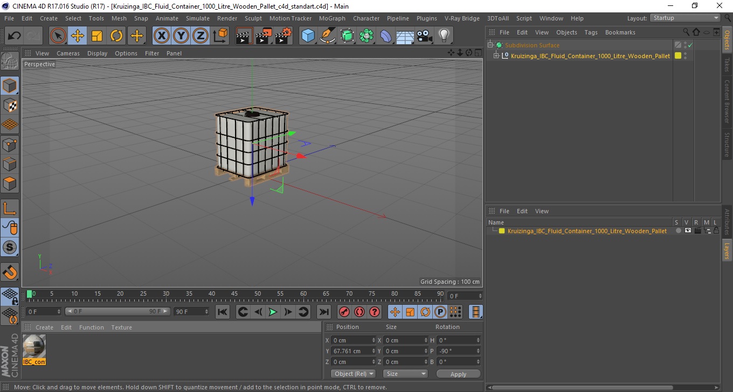Viewport: 733px width, 392px height.
Task: Switch to the Content Browser side tab
Action: click(727, 102)
